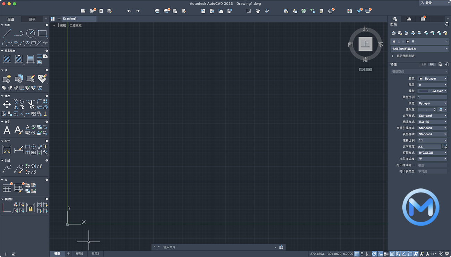Select the Line drawing tool

7,33
